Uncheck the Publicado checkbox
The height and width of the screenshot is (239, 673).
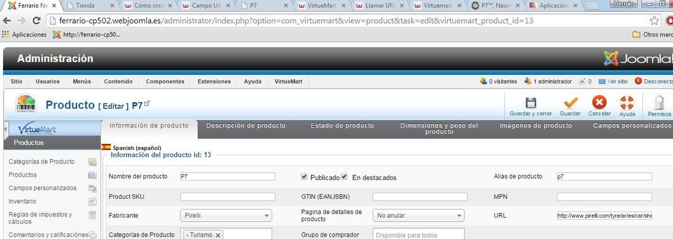[304, 177]
